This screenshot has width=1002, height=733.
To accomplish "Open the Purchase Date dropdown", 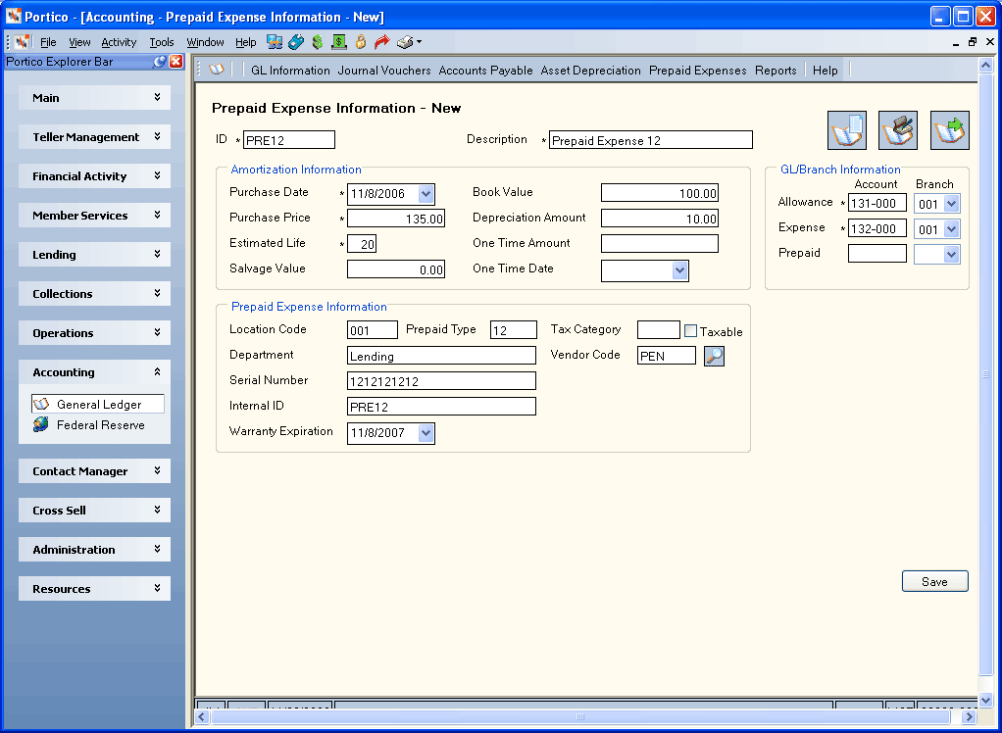I will 426,194.
